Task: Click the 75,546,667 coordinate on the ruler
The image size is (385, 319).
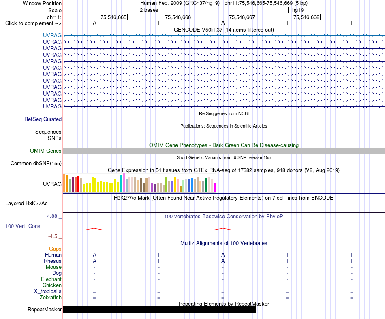Action: click(242, 17)
